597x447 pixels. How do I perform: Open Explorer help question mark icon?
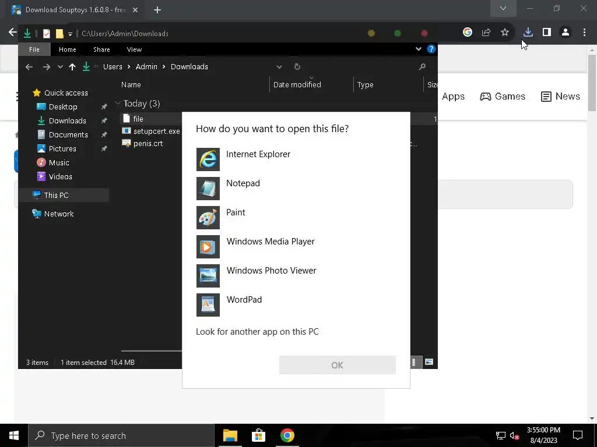click(431, 49)
